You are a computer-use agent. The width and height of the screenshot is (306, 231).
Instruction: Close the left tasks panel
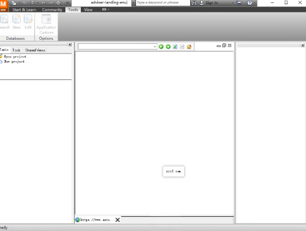70,44
